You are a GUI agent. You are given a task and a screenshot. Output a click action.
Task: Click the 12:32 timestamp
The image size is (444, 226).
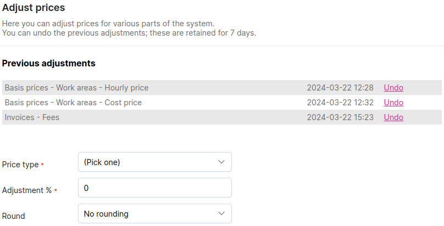(340, 103)
